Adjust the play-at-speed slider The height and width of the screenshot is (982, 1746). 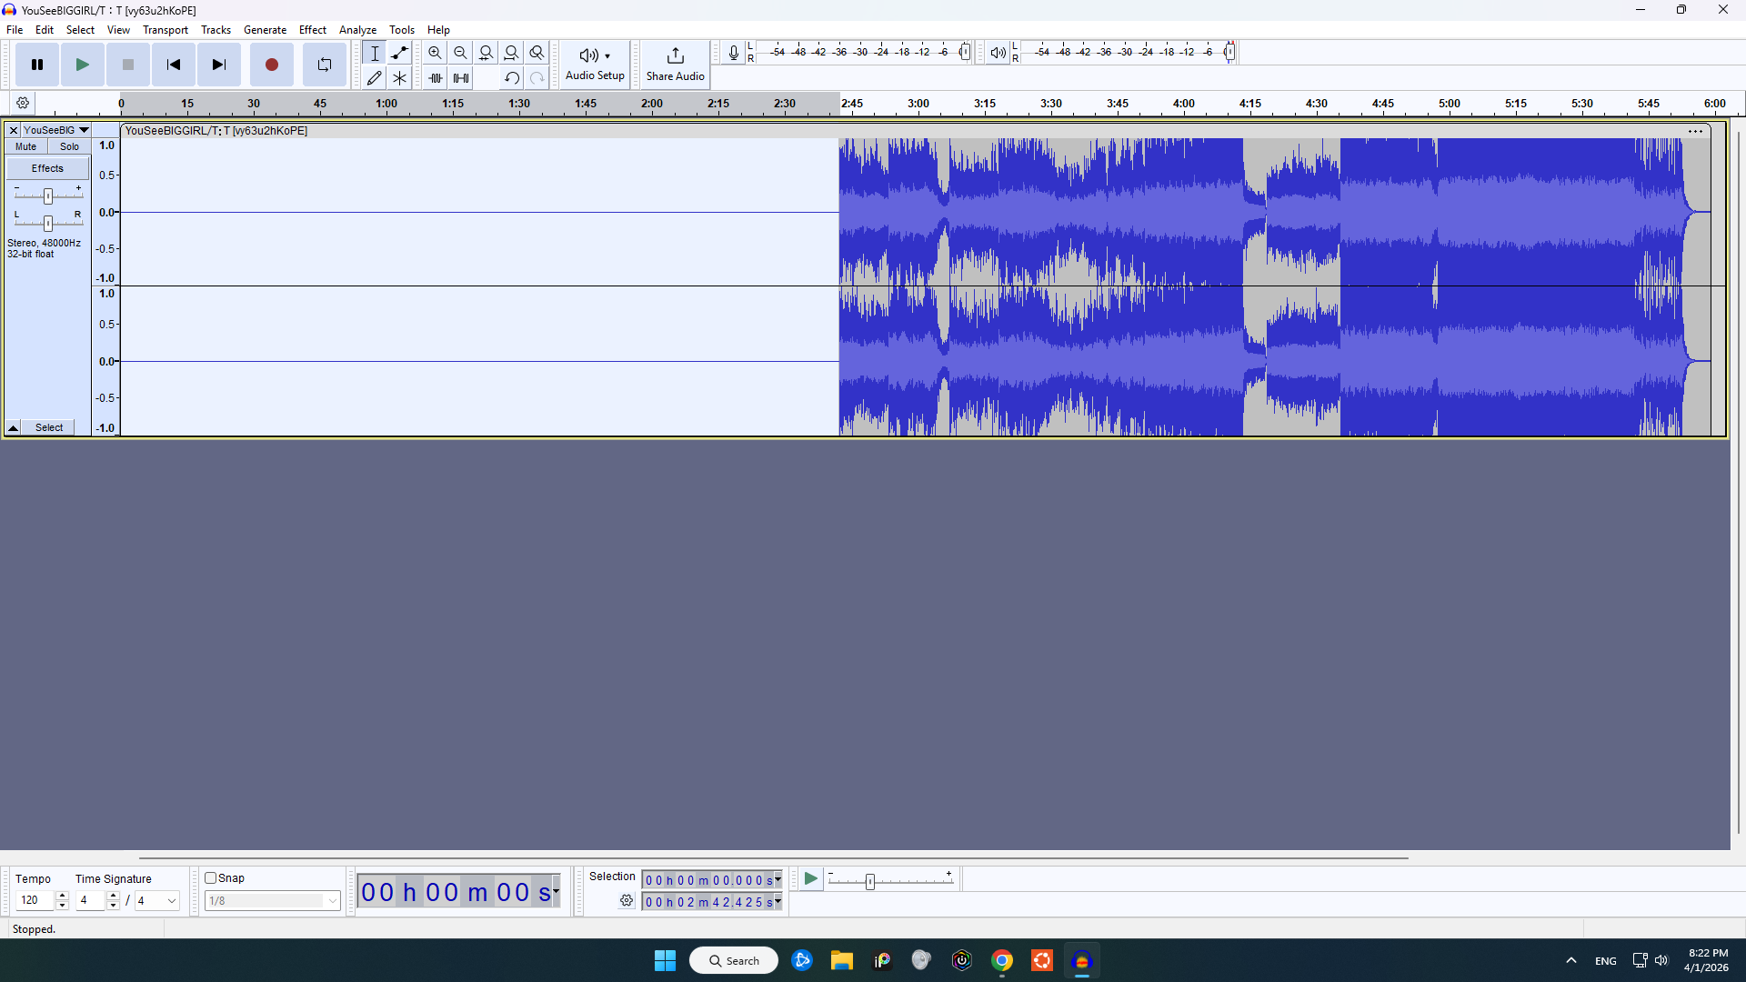pyautogui.click(x=869, y=881)
